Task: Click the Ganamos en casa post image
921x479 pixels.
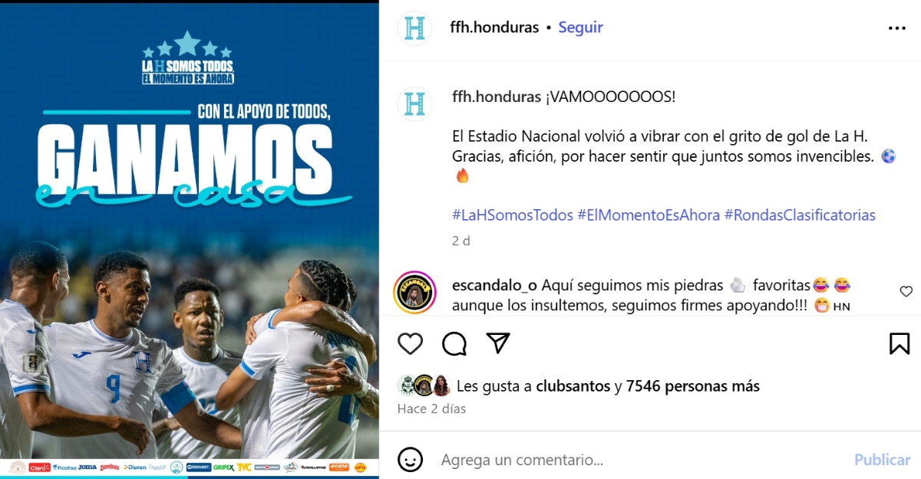Action: click(x=189, y=239)
